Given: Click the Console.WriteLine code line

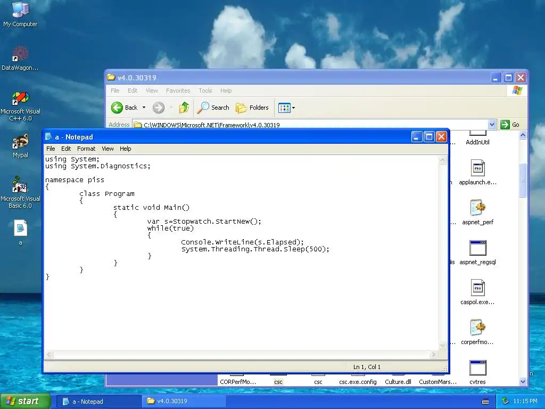Looking at the screenshot, I should click(242, 242).
